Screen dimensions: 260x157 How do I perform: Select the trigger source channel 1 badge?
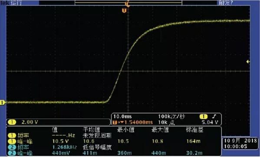204,117
